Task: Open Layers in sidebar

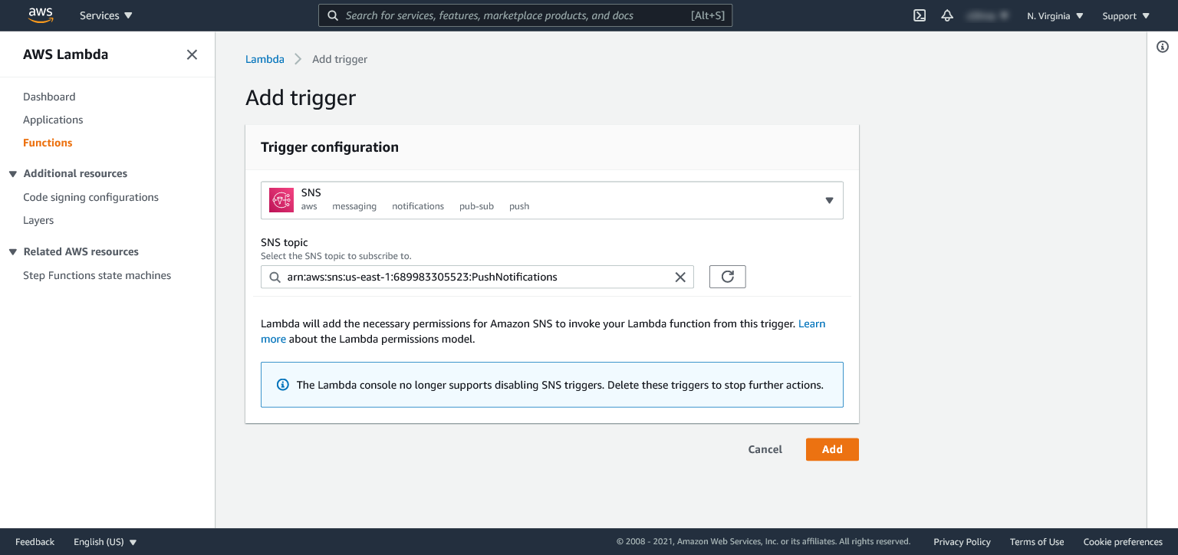Action: pos(38,220)
